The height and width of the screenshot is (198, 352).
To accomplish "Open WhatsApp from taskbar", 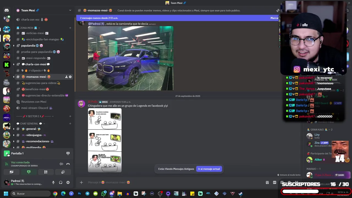I will (104, 194).
